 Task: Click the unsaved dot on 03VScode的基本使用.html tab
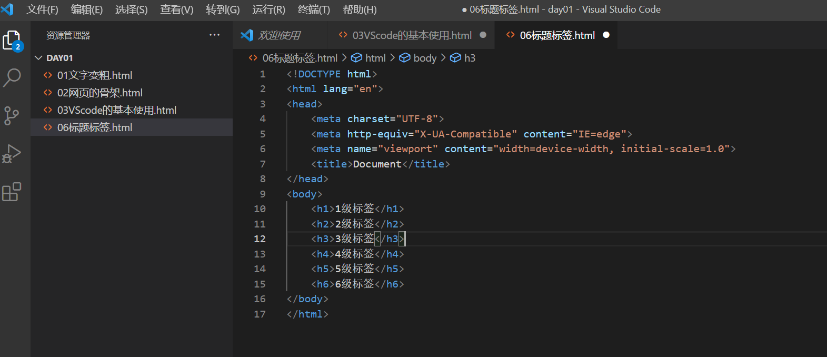point(483,35)
